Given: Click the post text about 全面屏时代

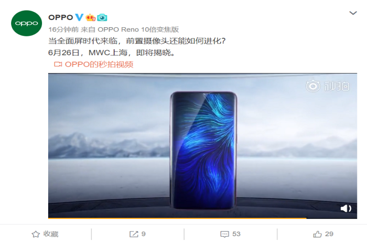Looking at the screenshot, I should 137,41.
